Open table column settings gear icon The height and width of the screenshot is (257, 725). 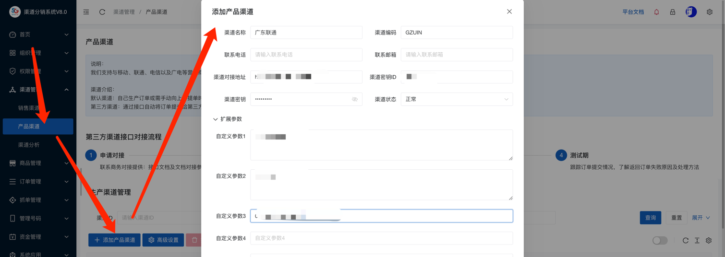[x=709, y=240]
